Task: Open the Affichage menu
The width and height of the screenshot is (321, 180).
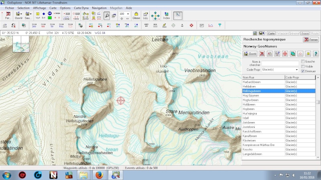Action: 39,8
